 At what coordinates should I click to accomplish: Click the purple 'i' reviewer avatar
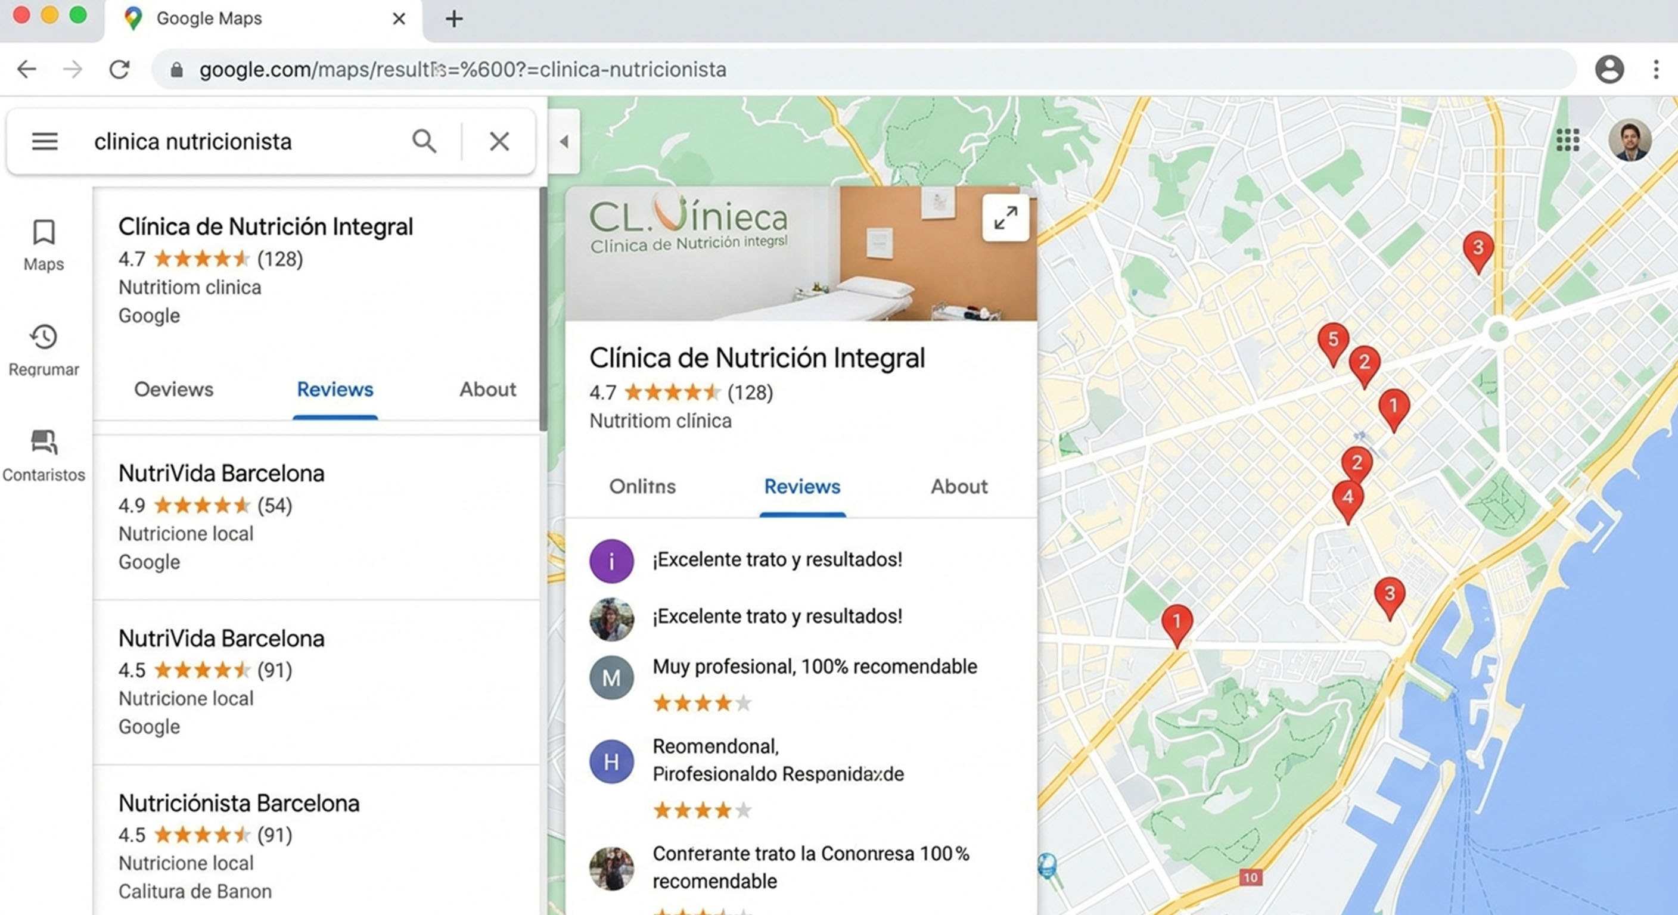click(611, 561)
